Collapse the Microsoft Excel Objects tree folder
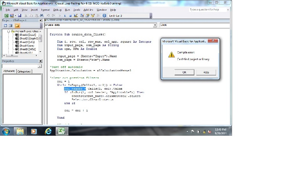Image resolution: width=297 pixels, height=174 pixels. [9, 31]
